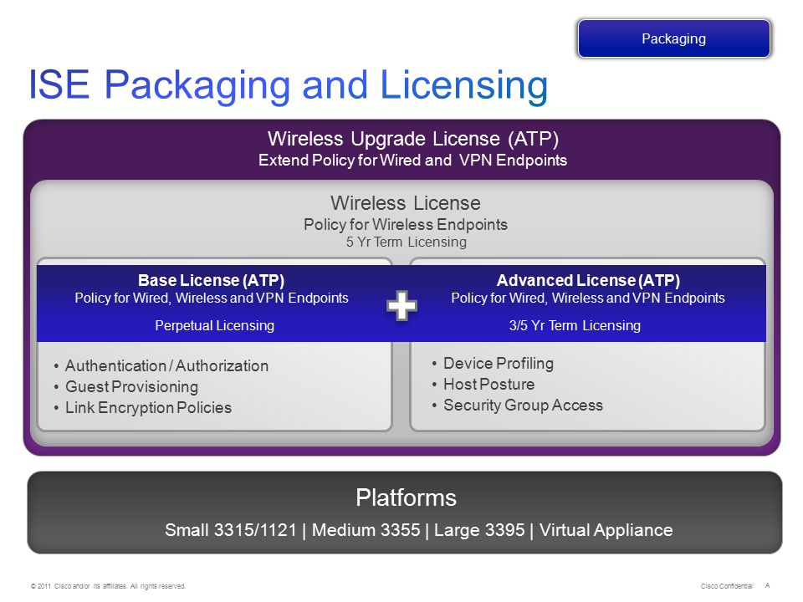Click Link Encryption Policies bullet

click(149, 408)
